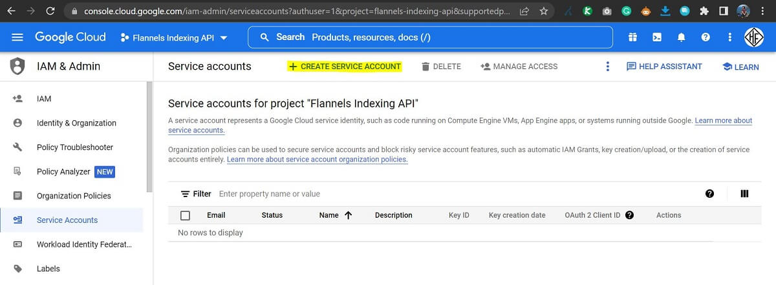The height and width of the screenshot is (285, 776).
Task: Focus the Search products, resources, docs field
Action: tap(430, 37)
